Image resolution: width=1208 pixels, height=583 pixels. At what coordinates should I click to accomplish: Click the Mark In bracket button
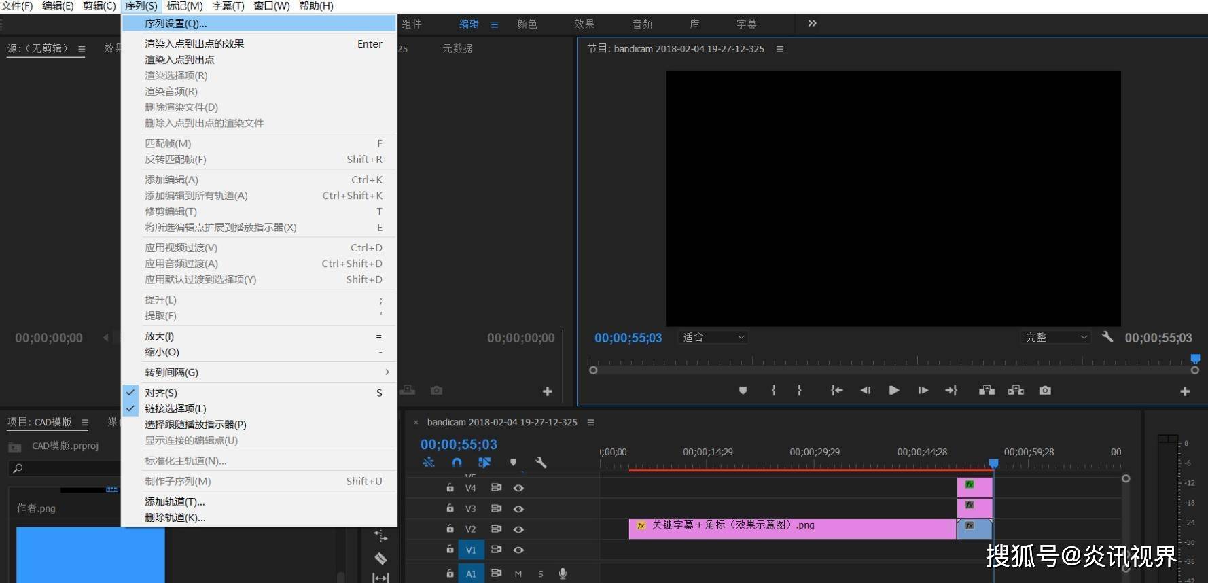pos(773,391)
